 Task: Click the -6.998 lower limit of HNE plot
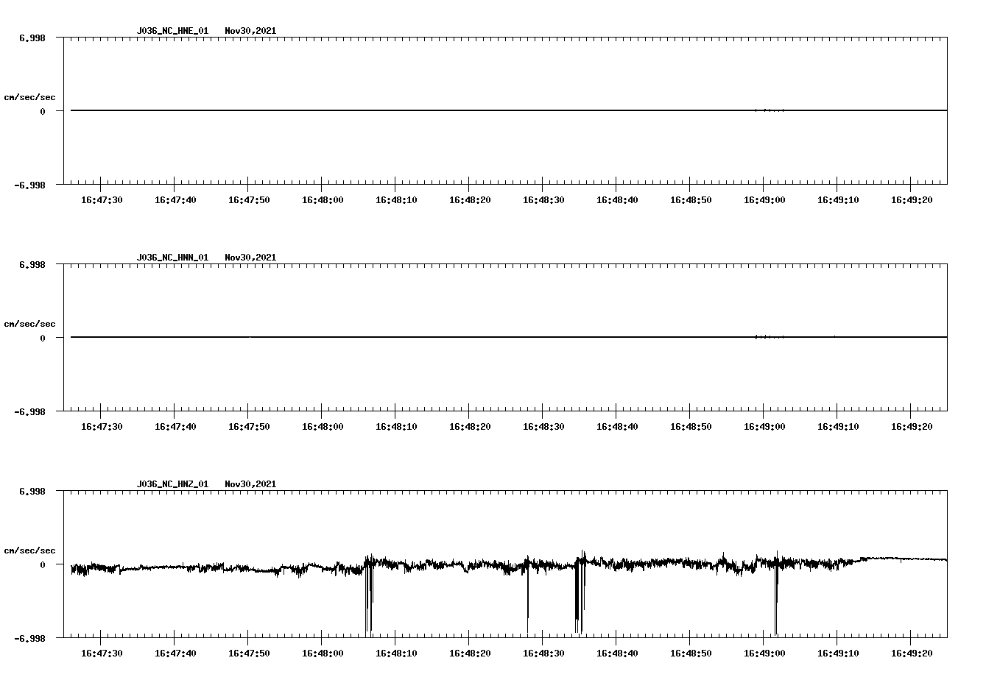click(x=29, y=185)
